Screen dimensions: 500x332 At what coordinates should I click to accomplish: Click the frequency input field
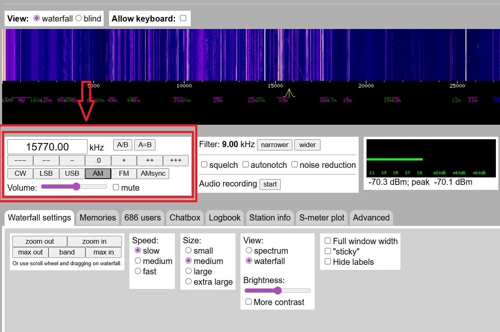tap(47, 147)
